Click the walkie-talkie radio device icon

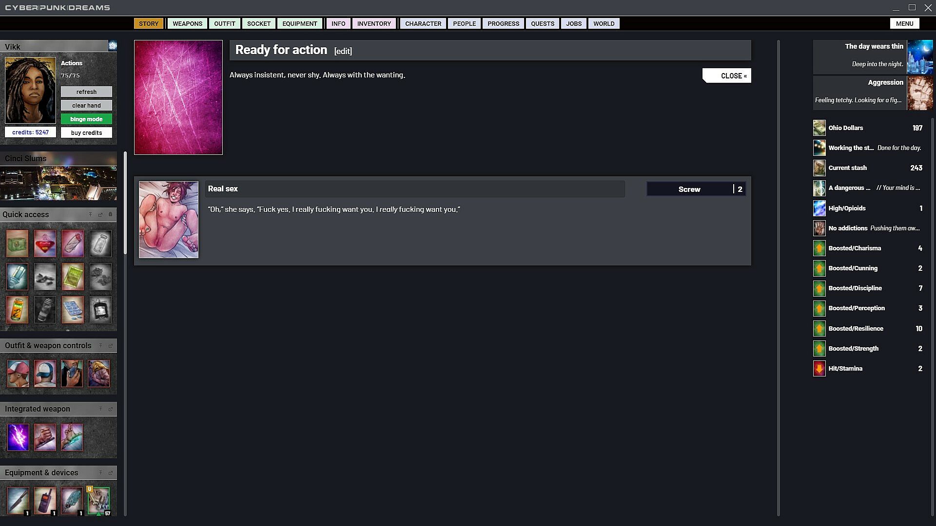[x=45, y=500]
